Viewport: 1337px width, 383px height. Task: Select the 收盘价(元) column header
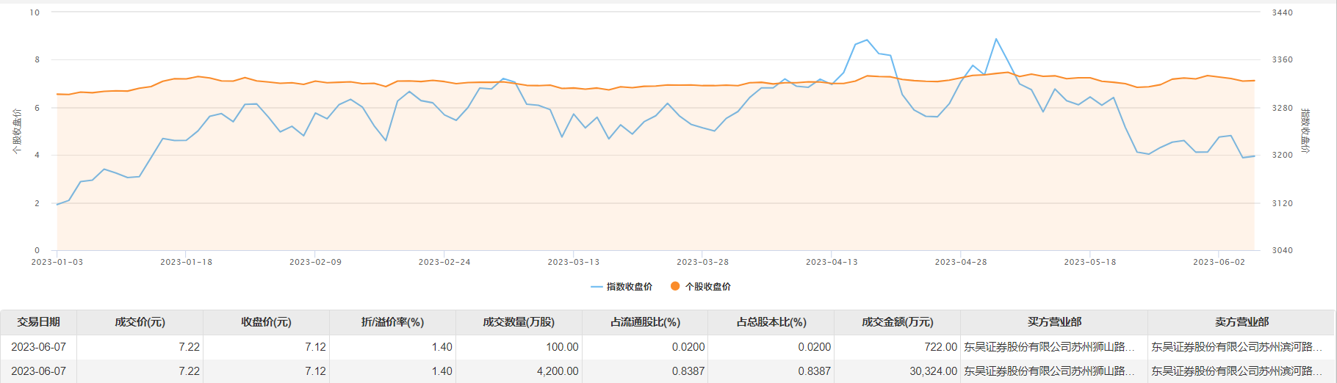266,322
